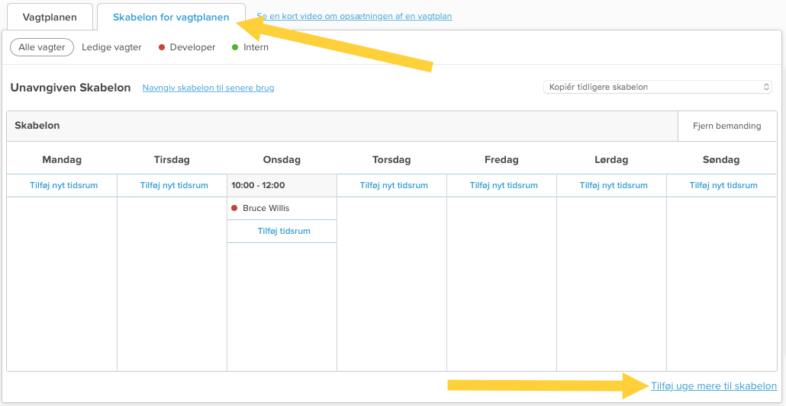This screenshot has width=786, height=406.
Task: Click Tilføj tidsrum under Onsdag
Action: tap(284, 231)
